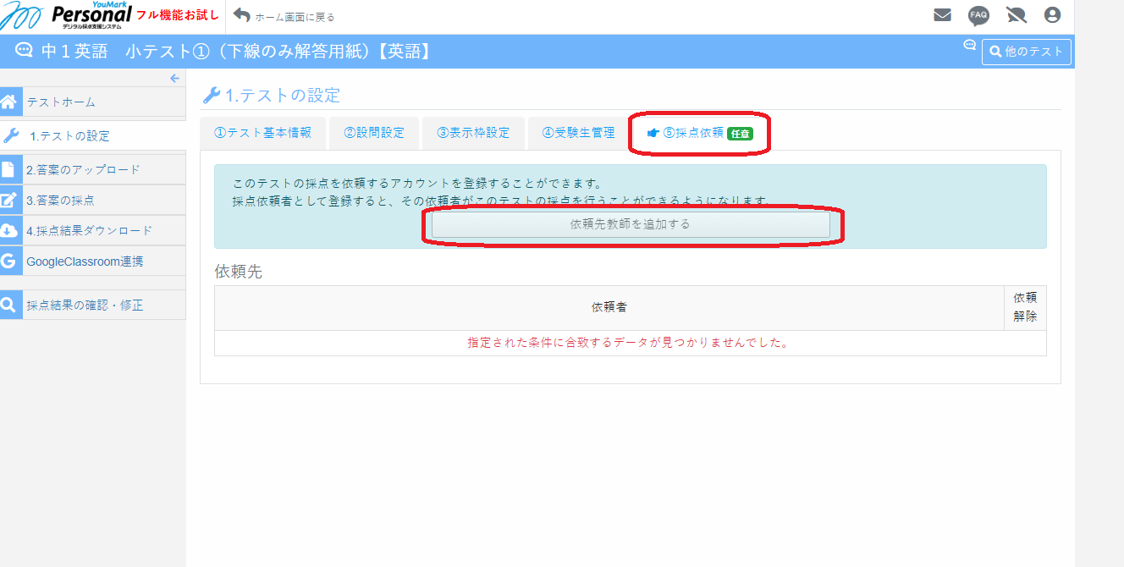Click the cloud download icon in sidebar
This screenshot has height=567, width=1124.
9,231
